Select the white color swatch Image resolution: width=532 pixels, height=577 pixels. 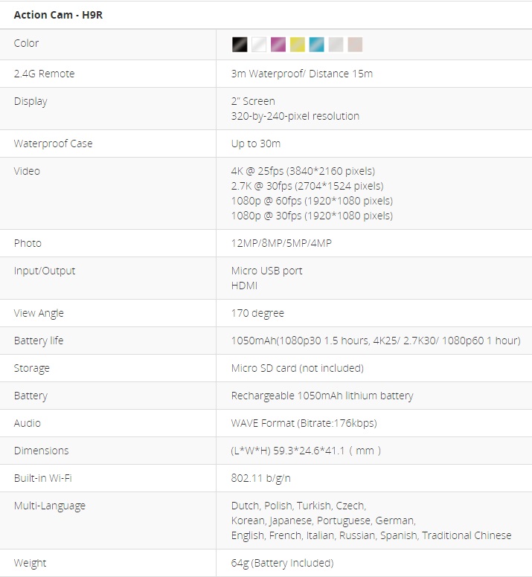point(259,45)
